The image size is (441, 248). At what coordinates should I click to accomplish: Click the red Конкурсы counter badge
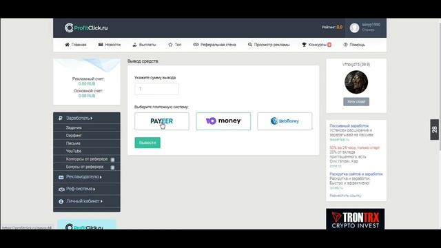click(329, 45)
